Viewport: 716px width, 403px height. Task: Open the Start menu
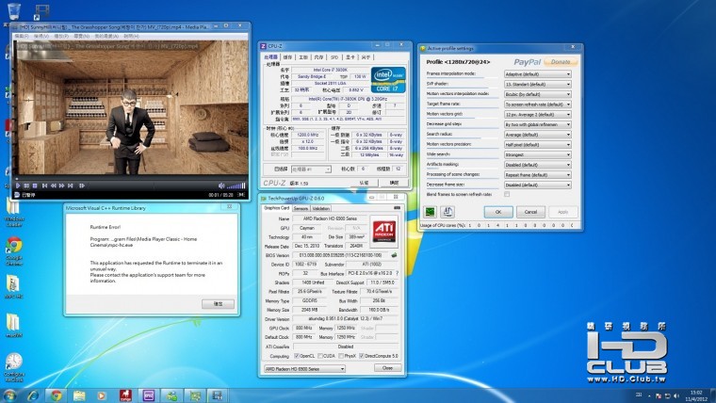coord(11,395)
